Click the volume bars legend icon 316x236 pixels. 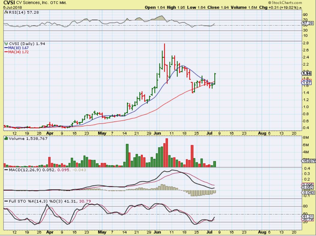pyautogui.click(x=6, y=138)
